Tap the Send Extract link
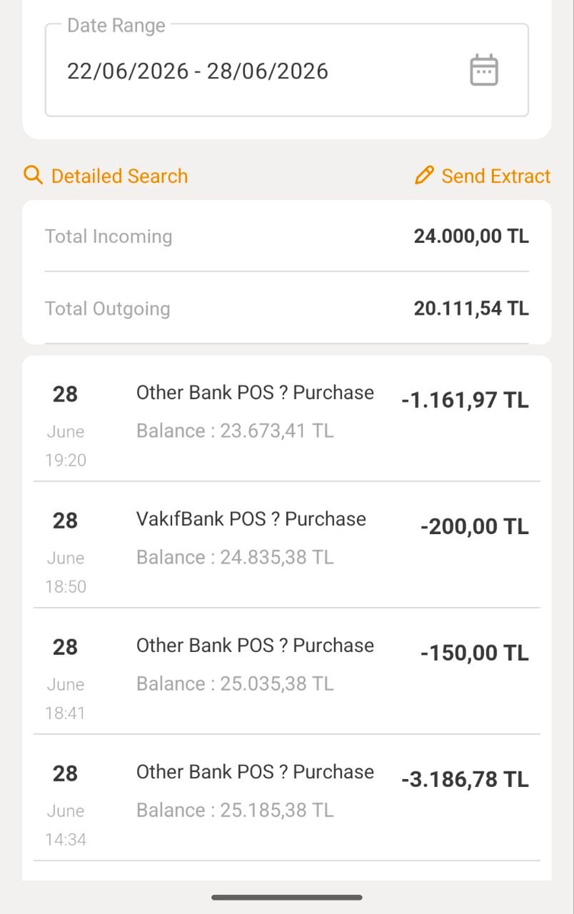This screenshot has width=574, height=914. click(483, 176)
